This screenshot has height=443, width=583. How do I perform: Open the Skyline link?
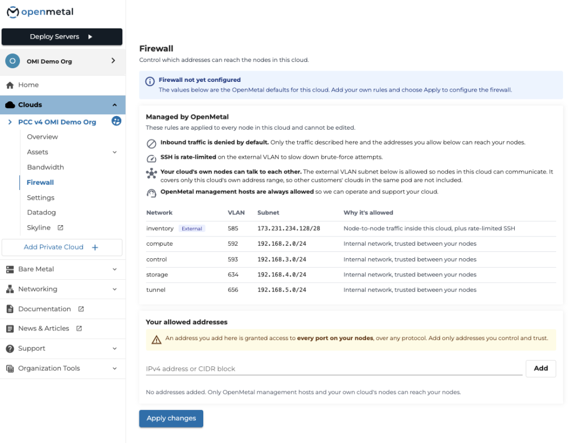coord(39,227)
